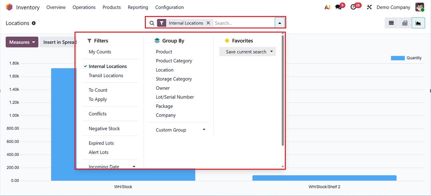This screenshot has height=196, width=431.
Task: Switch to the list view icon
Action: coord(391,23)
